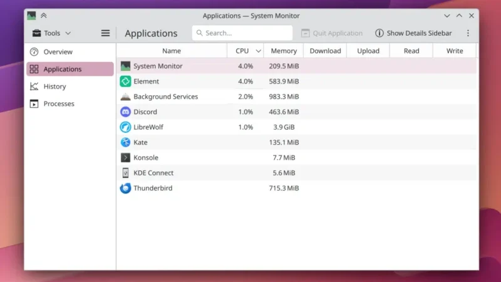Open the Processes page
The width and height of the screenshot is (501, 282).
70,103
